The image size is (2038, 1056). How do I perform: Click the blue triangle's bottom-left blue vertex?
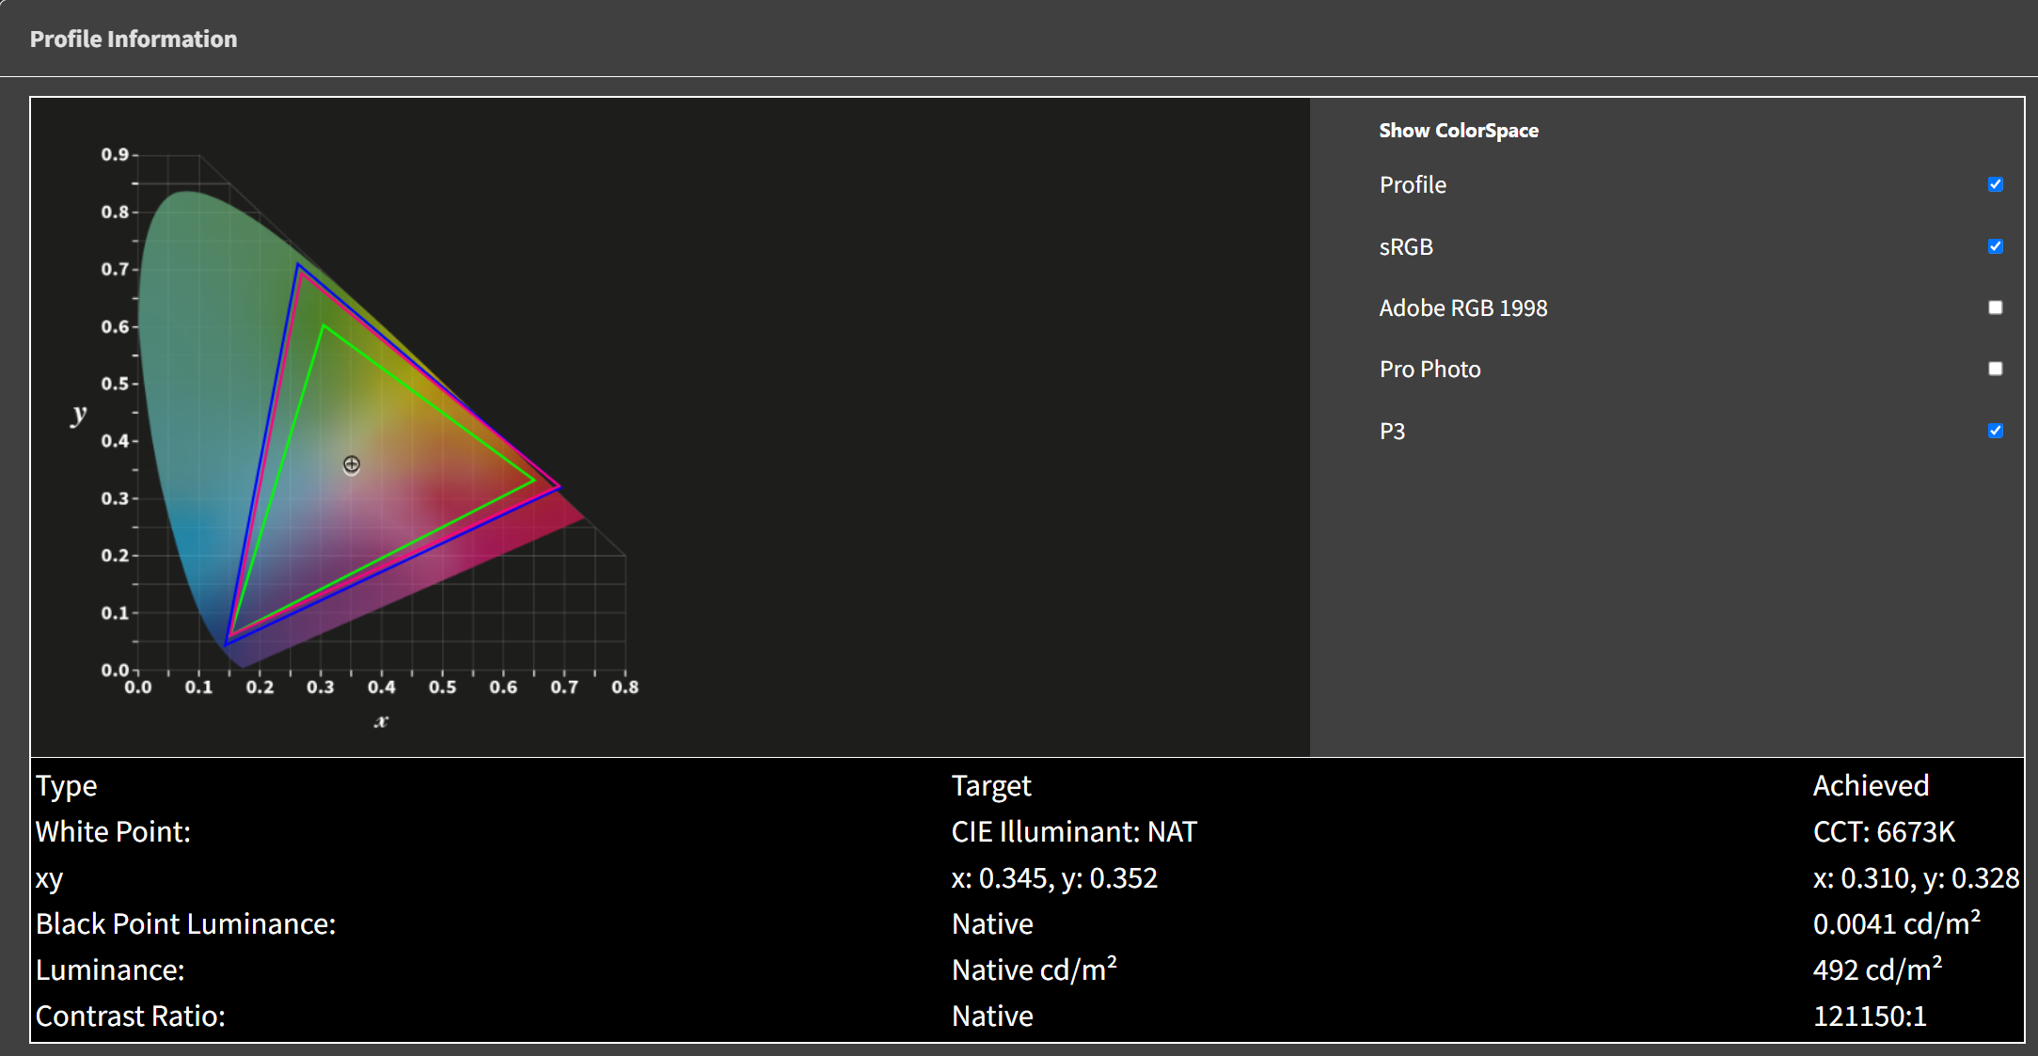(x=227, y=644)
